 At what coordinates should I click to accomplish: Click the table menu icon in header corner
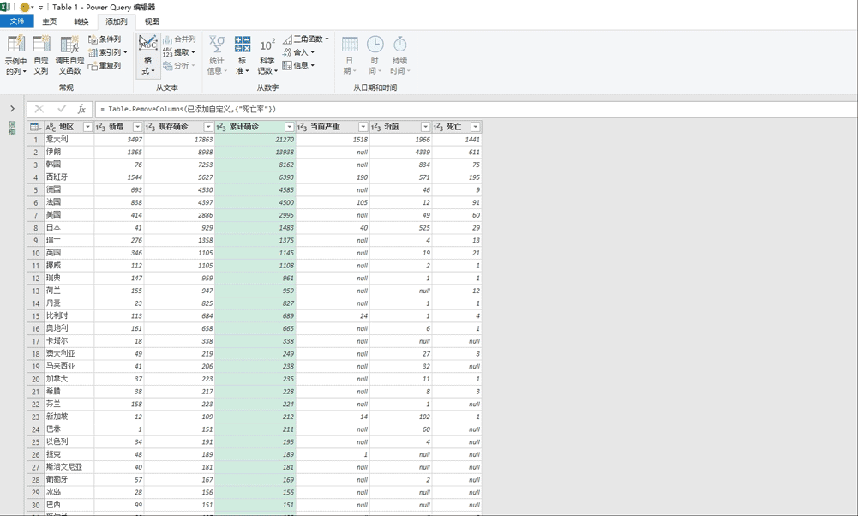(35, 127)
